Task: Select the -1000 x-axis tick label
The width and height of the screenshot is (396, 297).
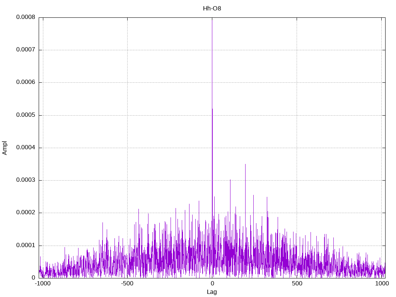Action: (x=43, y=283)
